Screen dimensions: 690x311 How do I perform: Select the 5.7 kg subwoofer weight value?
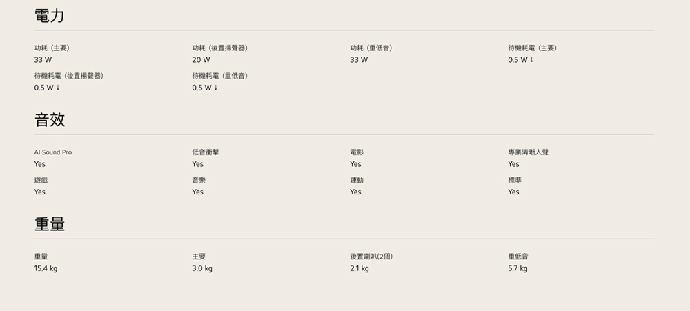[517, 268]
